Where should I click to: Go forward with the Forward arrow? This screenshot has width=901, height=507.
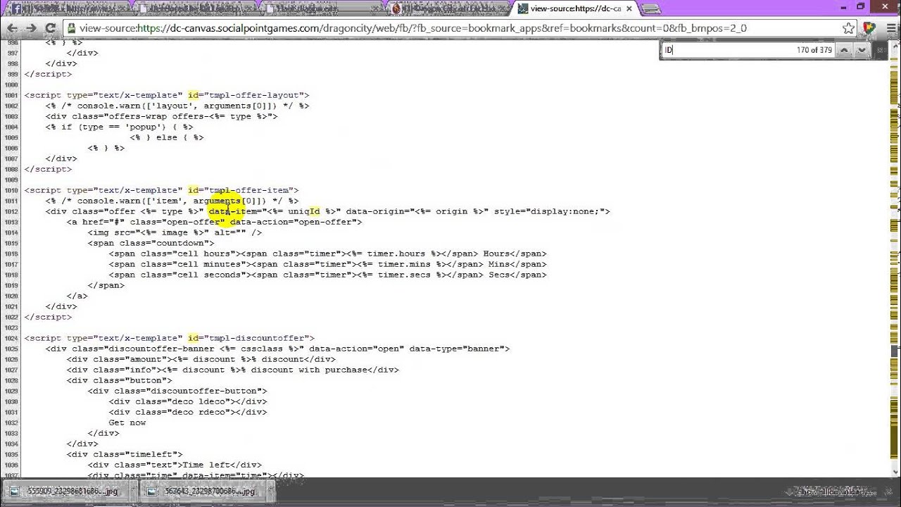click(31, 28)
